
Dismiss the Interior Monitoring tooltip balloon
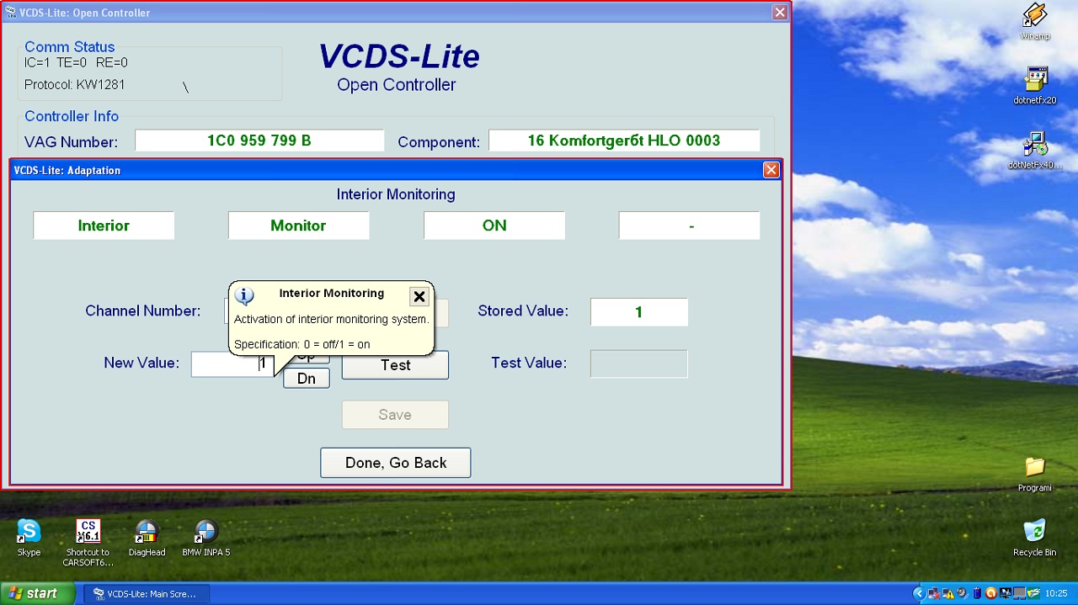coord(419,296)
